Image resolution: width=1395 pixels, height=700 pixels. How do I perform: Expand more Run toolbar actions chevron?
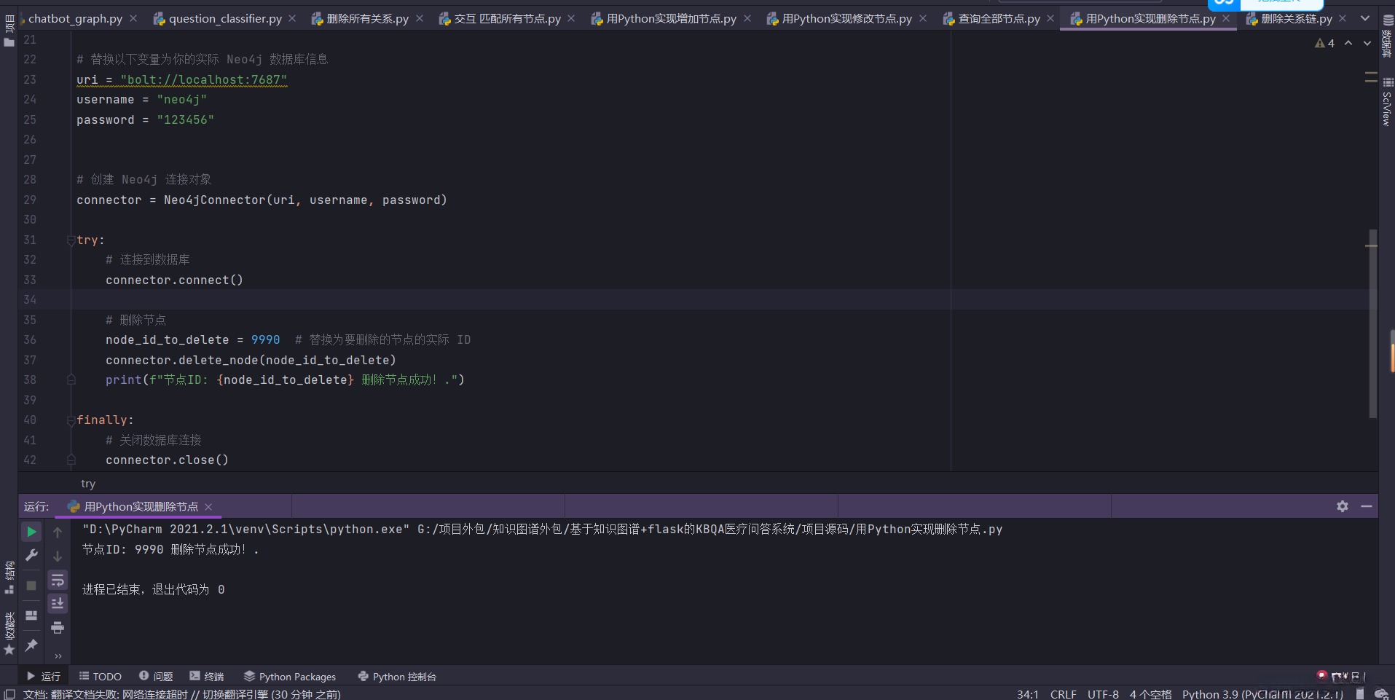pyautogui.click(x=58, y=656)
